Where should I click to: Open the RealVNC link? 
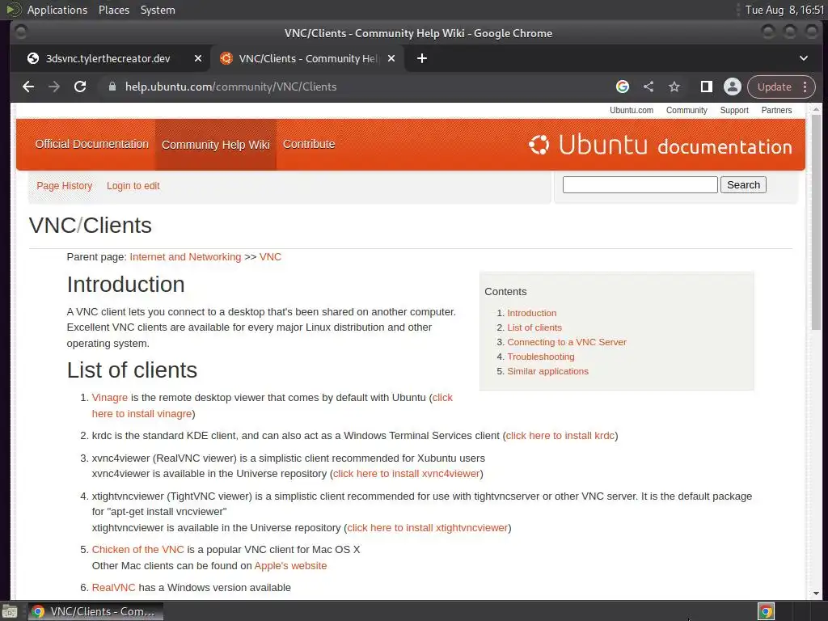[x=113, y=587]
